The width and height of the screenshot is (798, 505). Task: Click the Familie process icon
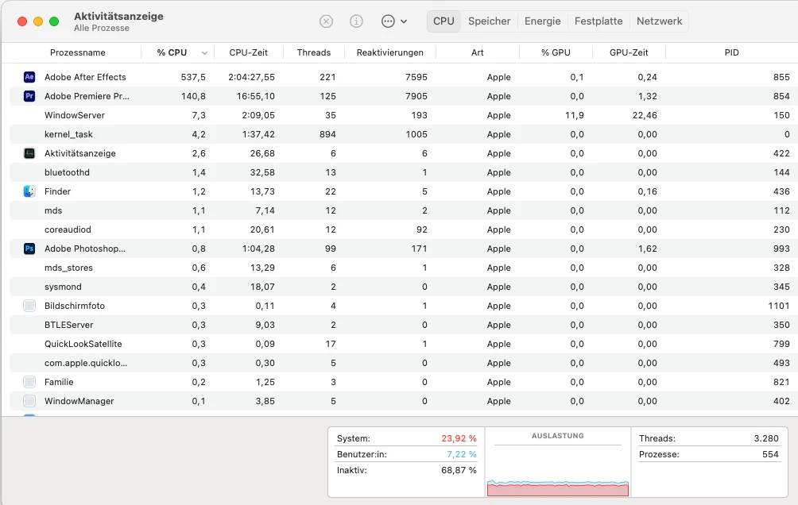[29, 382]
